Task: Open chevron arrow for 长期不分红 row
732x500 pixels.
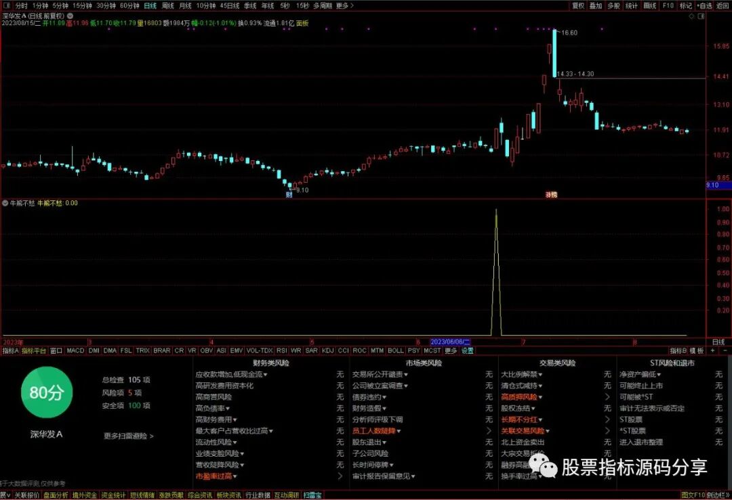Action: click(x=607, y=419)
